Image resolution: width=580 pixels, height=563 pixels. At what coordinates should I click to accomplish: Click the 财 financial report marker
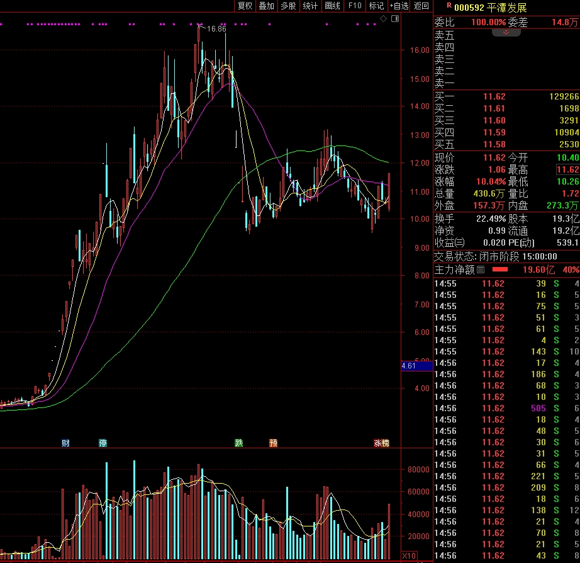point(65,443)
